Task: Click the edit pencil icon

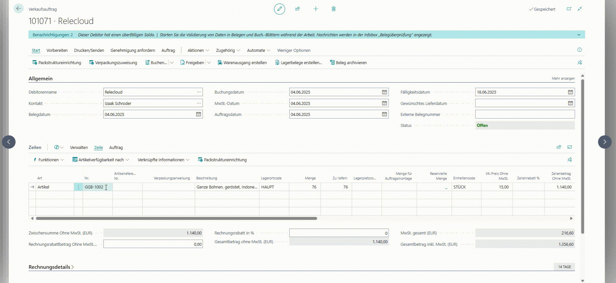Action: [279, 9]
